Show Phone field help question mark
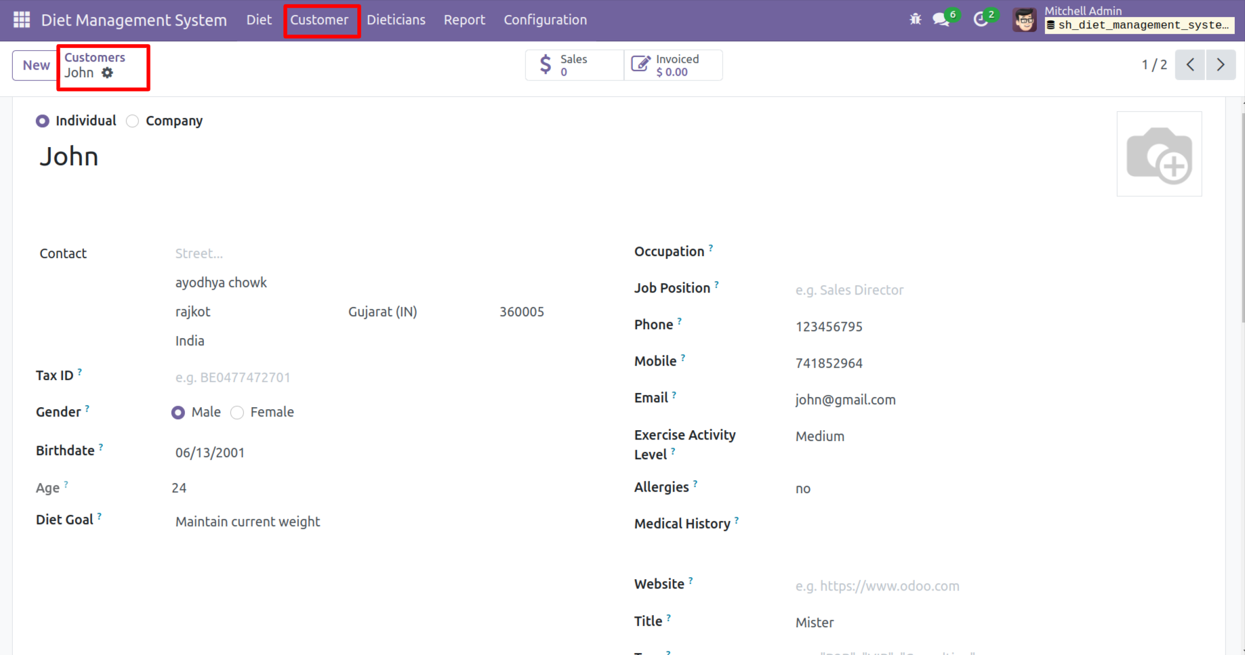The height and width of the screenshot is (655, 1245). [679, 321]
